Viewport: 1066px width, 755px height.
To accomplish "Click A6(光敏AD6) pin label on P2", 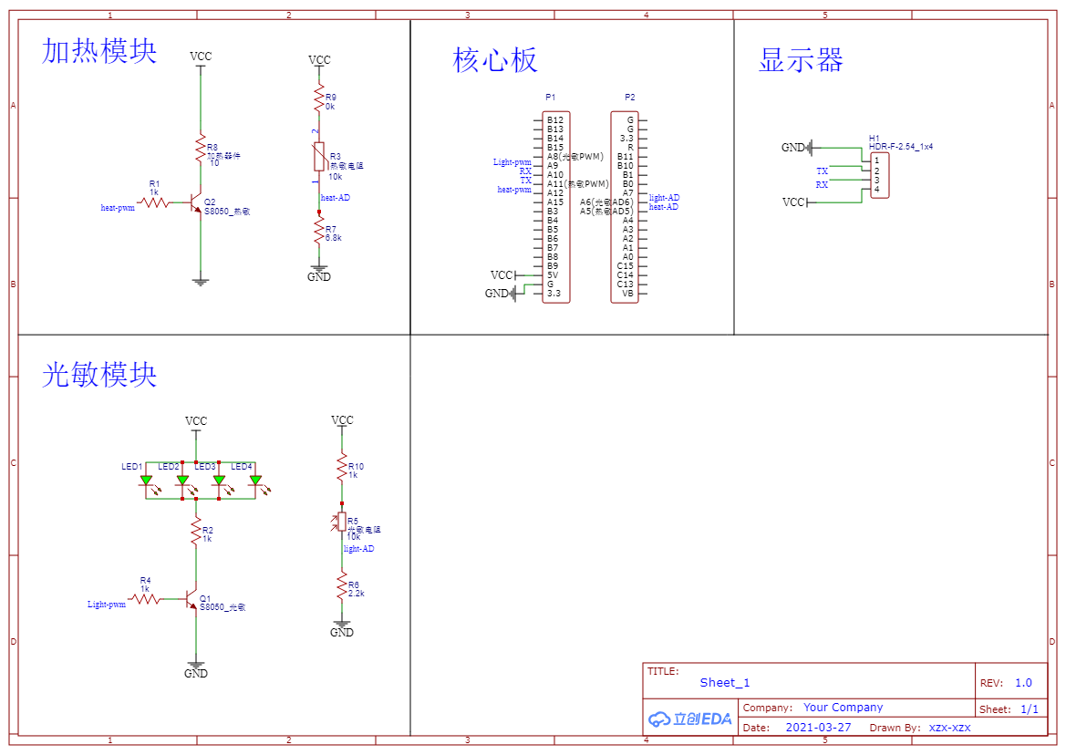I will 606,202.
